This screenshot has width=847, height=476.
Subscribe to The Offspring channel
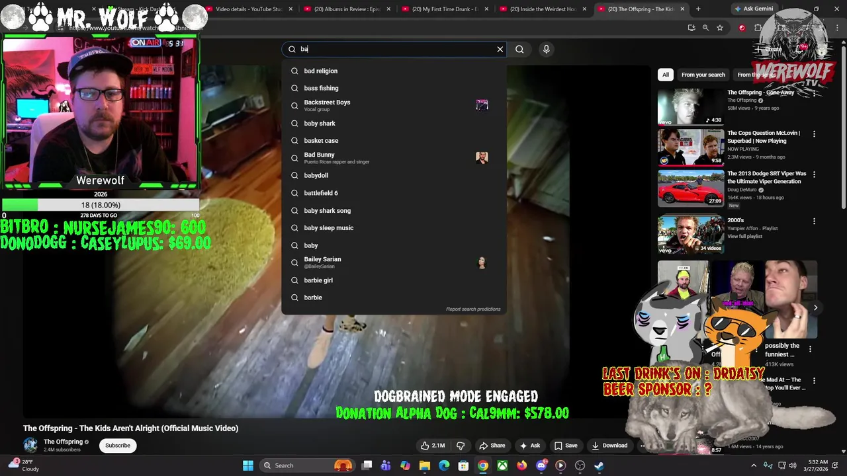118,446
